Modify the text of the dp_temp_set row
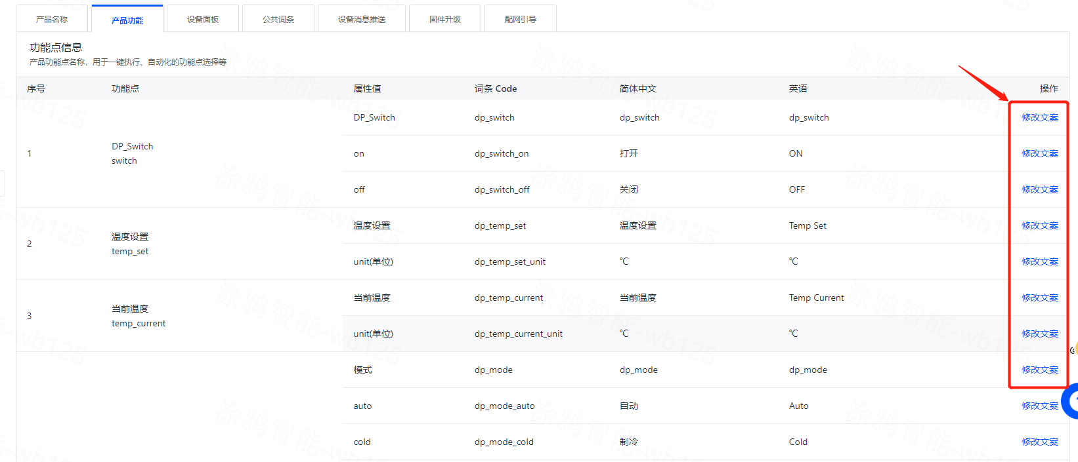Image resolution: width=1078 pixels, height=462 pixels. click(x=1040, y=225)
